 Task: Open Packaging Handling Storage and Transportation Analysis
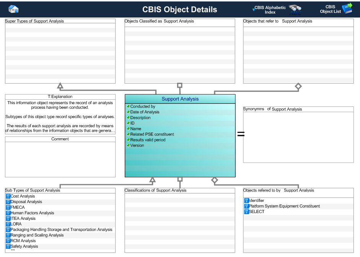tap(62, 229)
